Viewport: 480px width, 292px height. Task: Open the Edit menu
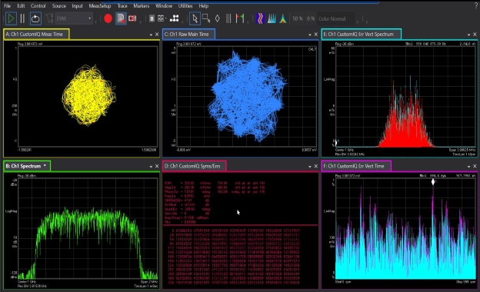point(21,6)
